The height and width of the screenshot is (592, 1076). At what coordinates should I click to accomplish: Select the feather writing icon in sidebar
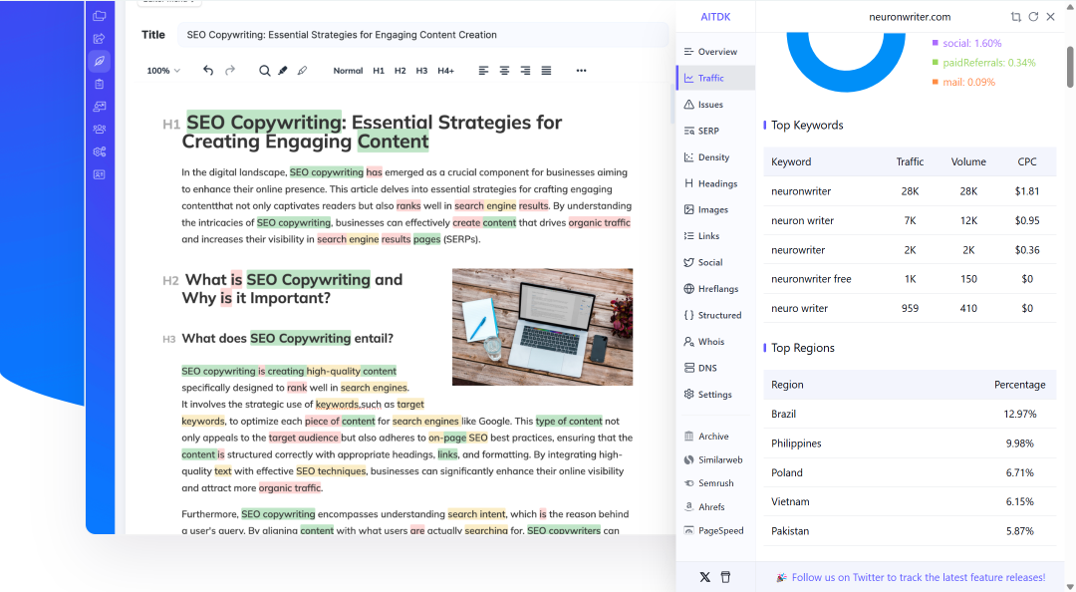[100, 61]
